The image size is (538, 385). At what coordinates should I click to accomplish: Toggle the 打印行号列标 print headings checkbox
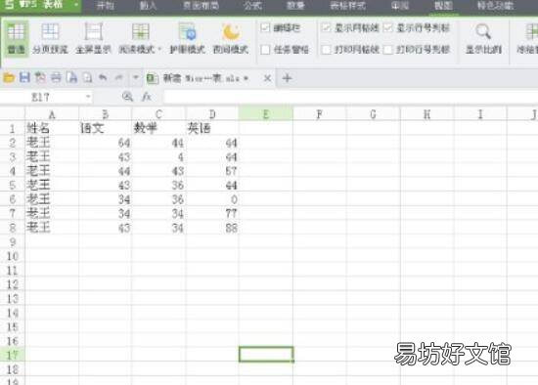387,50
